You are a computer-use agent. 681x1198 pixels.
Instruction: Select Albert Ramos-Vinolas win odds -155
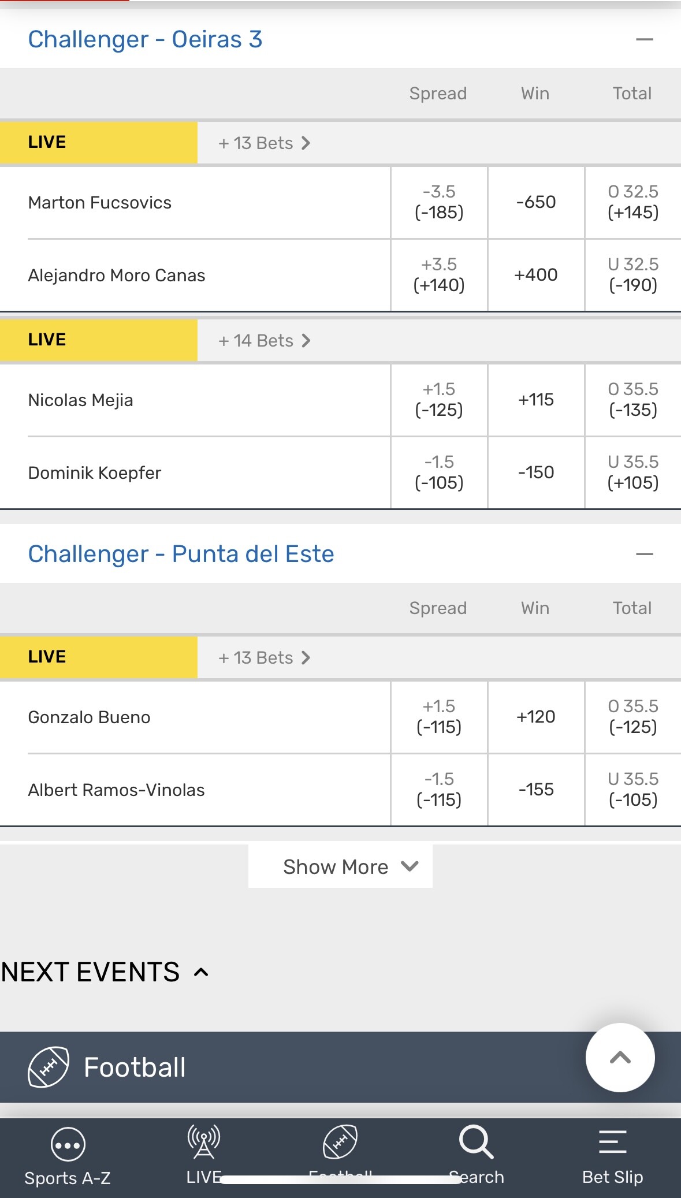pos(536,790)
